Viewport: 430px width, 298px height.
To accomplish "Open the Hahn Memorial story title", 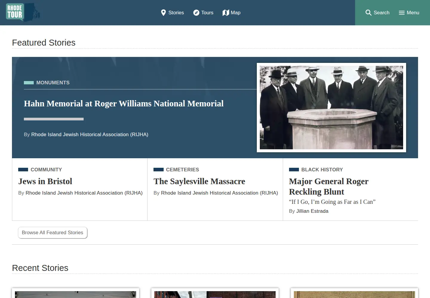I will [x=124, y=103].
